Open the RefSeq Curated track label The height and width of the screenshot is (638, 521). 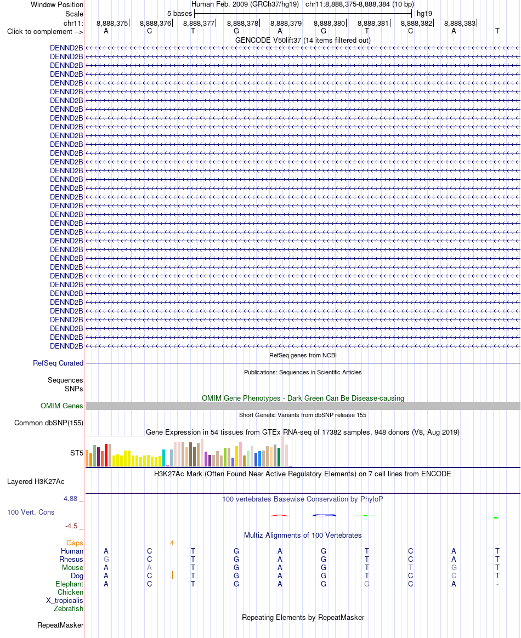[58, 363]
